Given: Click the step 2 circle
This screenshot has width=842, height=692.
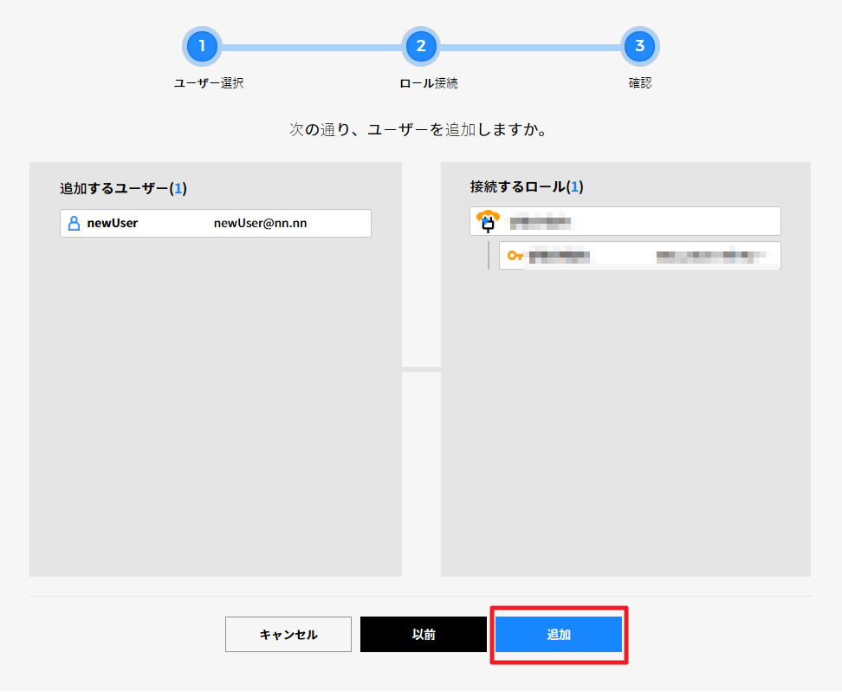Looking at the screenshot, I should tap(421, 46).
